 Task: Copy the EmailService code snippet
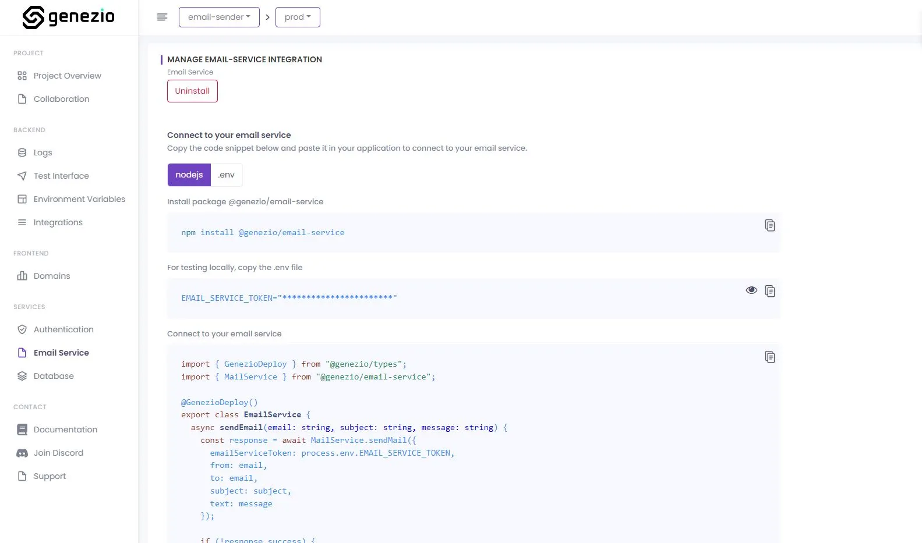769,357
